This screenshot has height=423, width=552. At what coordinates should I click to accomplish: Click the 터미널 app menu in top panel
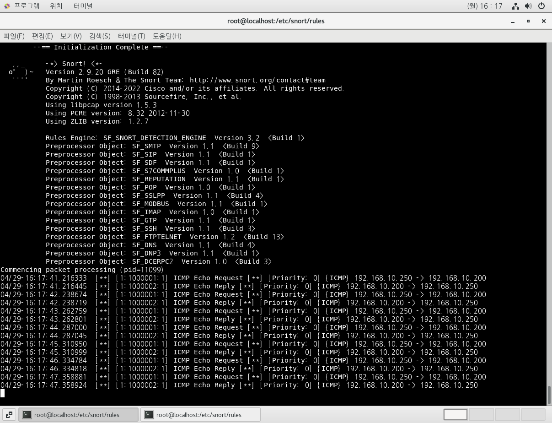pos(83,6)
